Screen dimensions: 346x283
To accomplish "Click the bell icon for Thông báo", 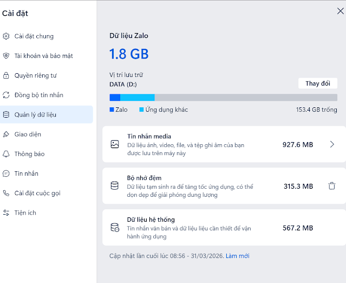I will click(x=6, y=154).
